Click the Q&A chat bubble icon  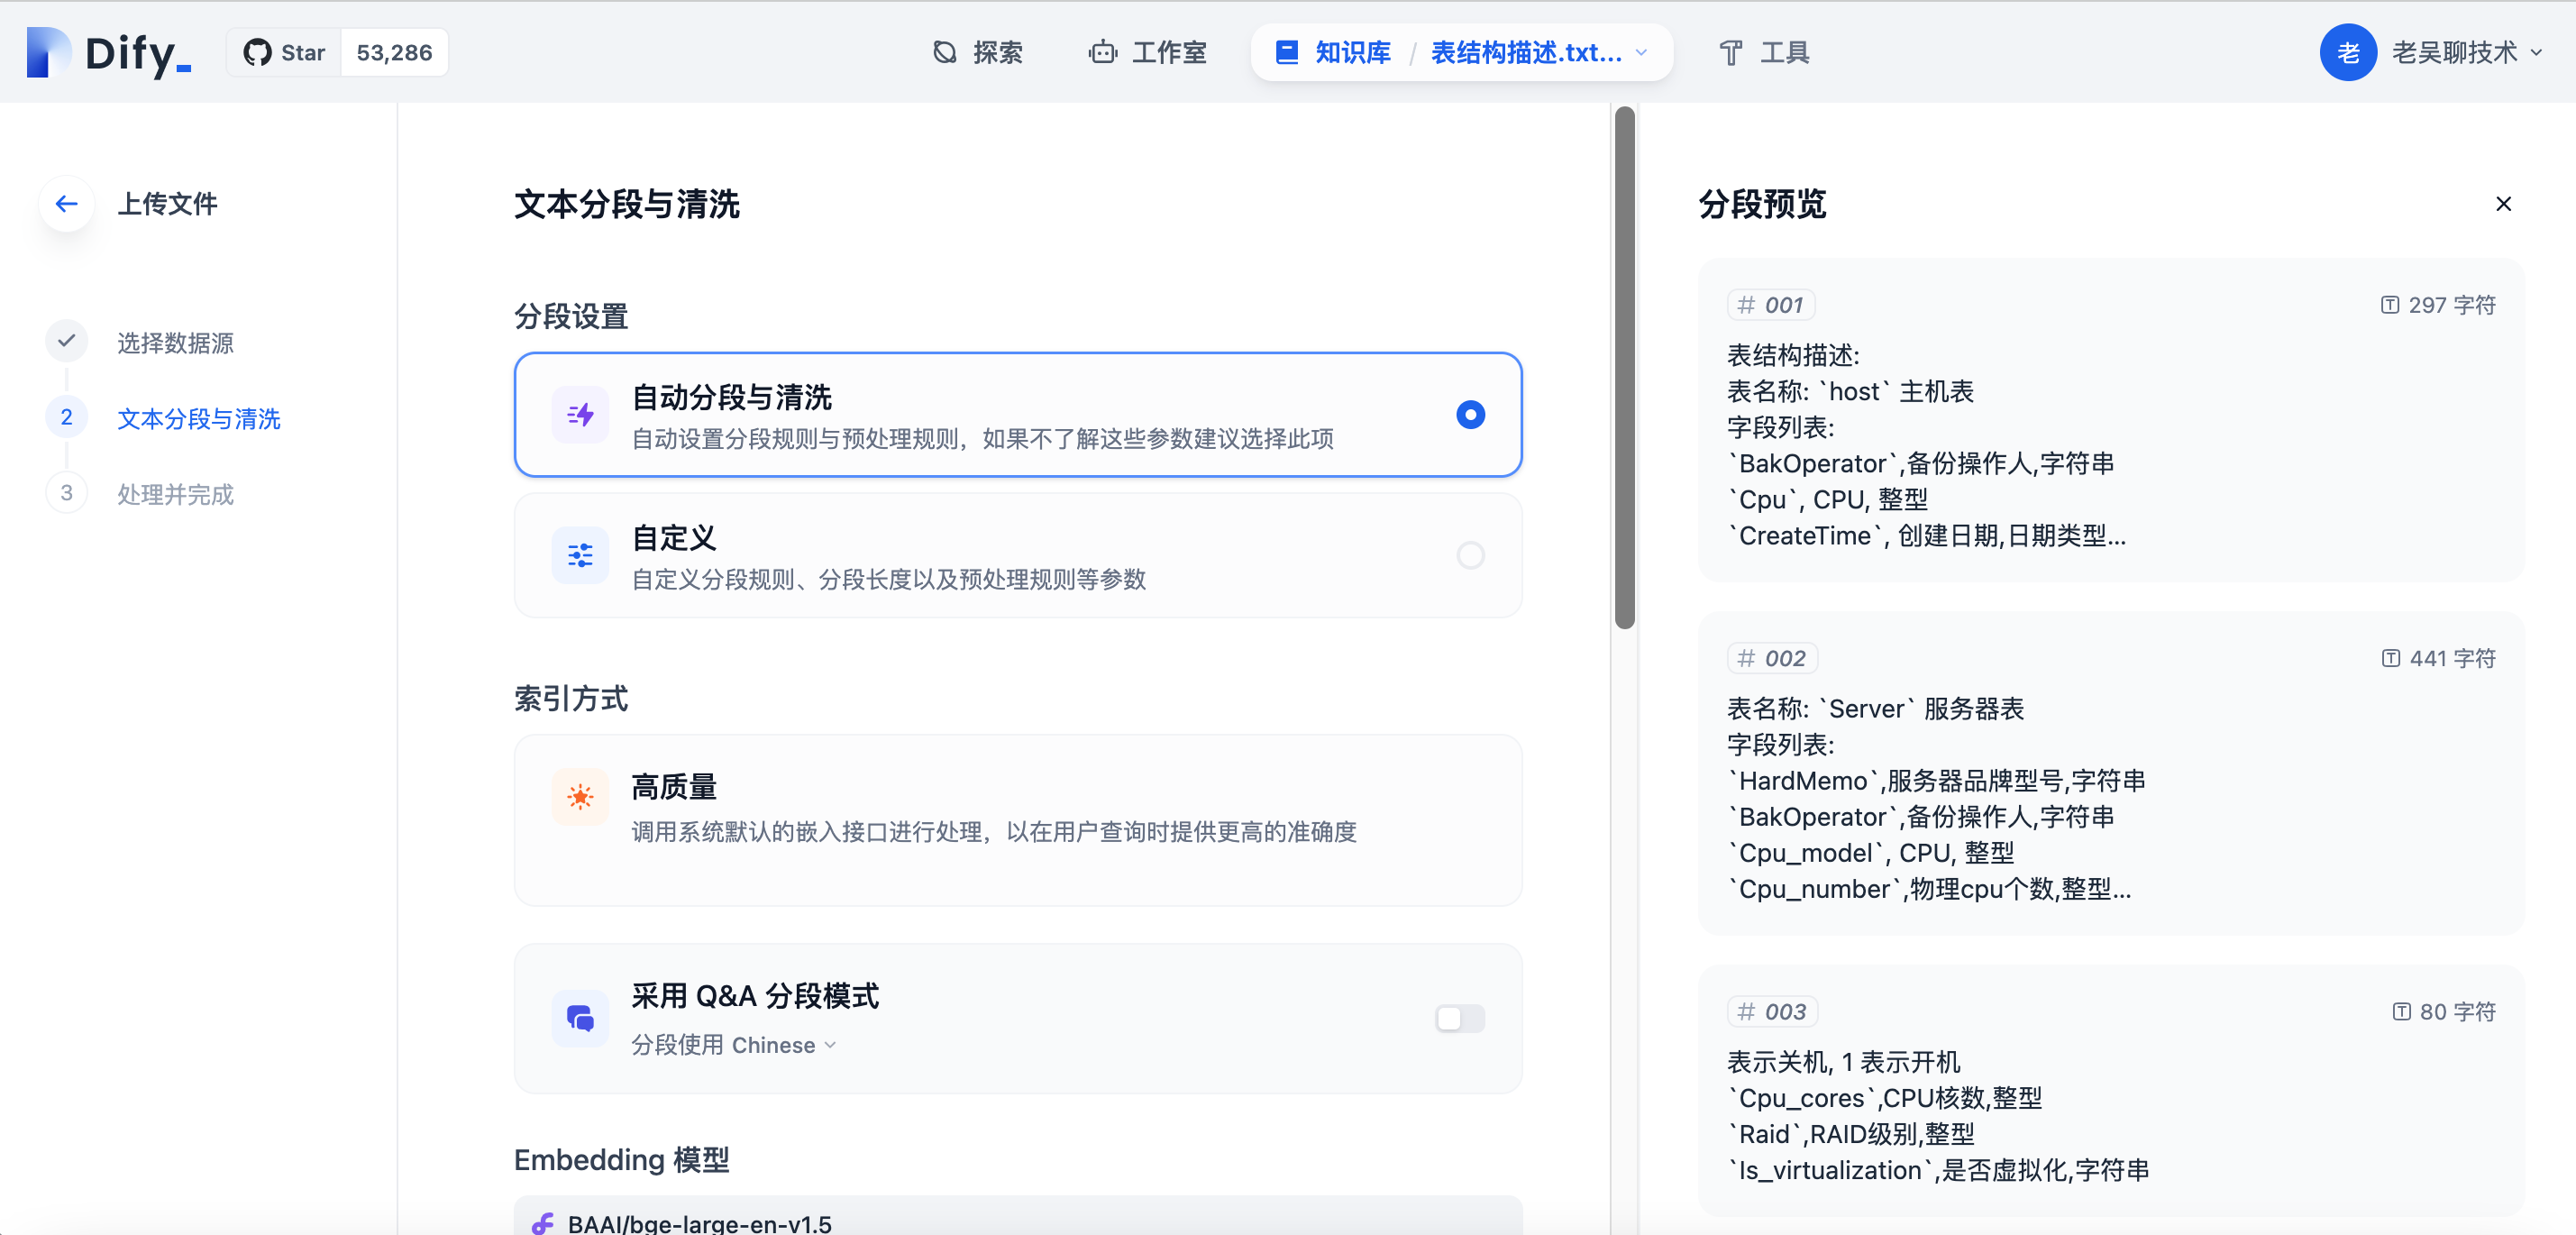(580, 1018)
